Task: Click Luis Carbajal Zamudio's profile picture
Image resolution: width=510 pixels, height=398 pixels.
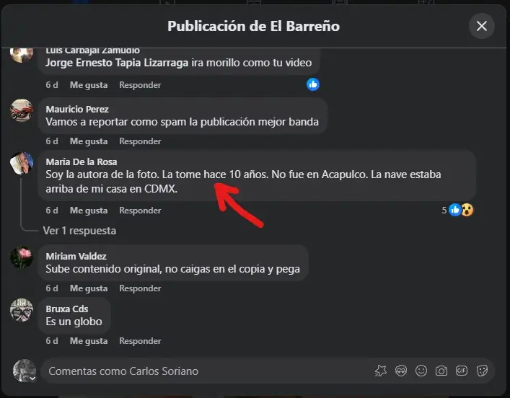Action: (22, 54)
